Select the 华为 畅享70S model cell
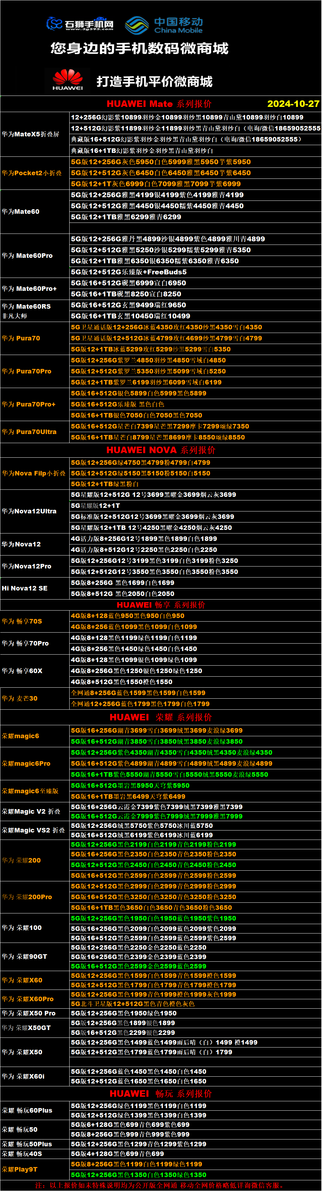Screen dimensions: 322x1191 coord(35,621)
